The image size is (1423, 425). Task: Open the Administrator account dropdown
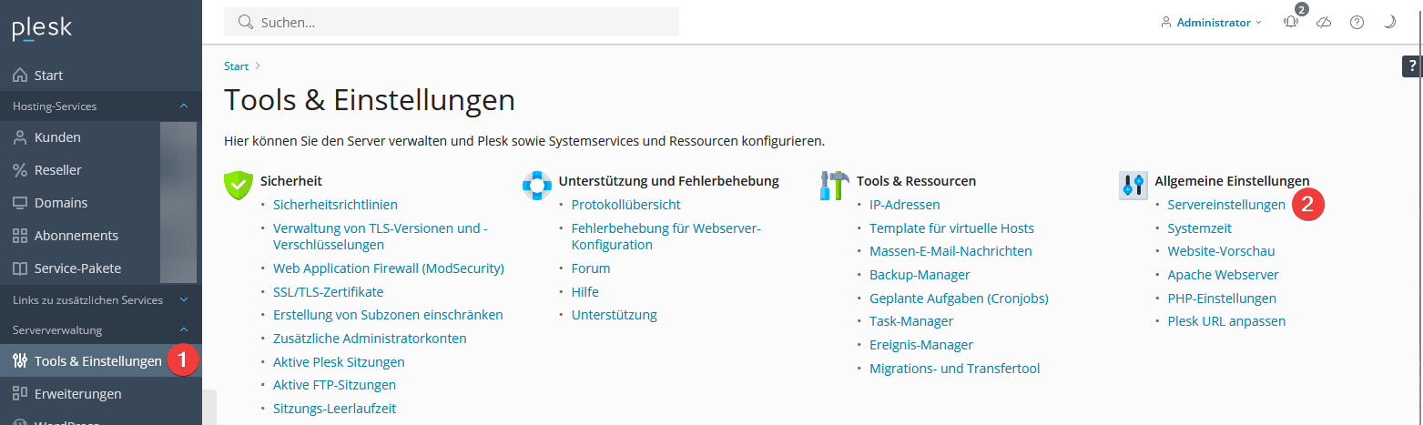coord(1212,23)
